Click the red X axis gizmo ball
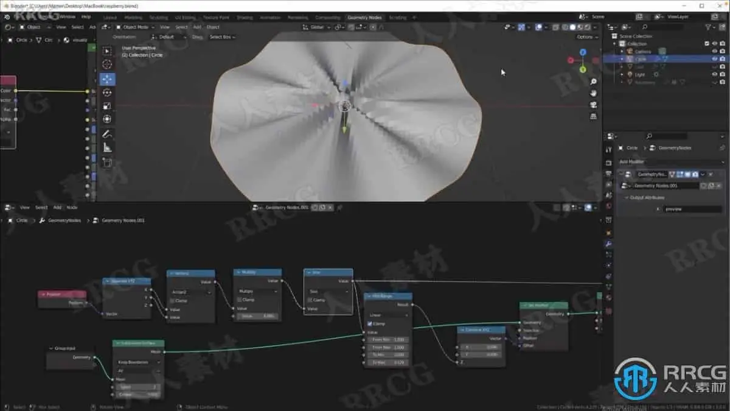730x411 pixels. (571, 60)
